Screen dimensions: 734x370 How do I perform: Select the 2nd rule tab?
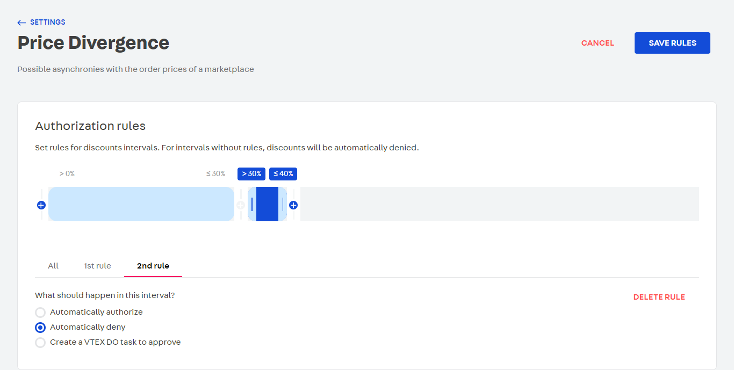pos(153,265)
